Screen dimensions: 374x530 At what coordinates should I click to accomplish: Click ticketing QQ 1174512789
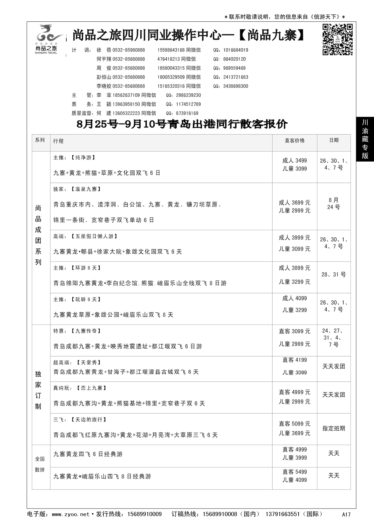(x=188, y=105)
